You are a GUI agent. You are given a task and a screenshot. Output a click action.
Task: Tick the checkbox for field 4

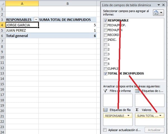tap(106, 59)
